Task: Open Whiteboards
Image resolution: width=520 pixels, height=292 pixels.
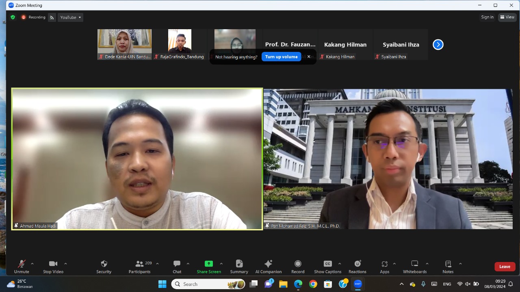Action: 414,264
